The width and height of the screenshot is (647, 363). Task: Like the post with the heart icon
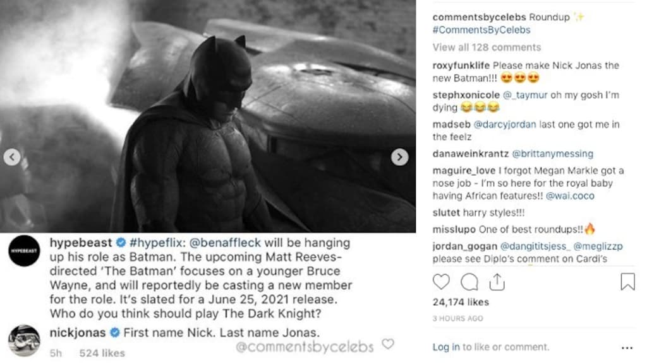coord(442,282)
